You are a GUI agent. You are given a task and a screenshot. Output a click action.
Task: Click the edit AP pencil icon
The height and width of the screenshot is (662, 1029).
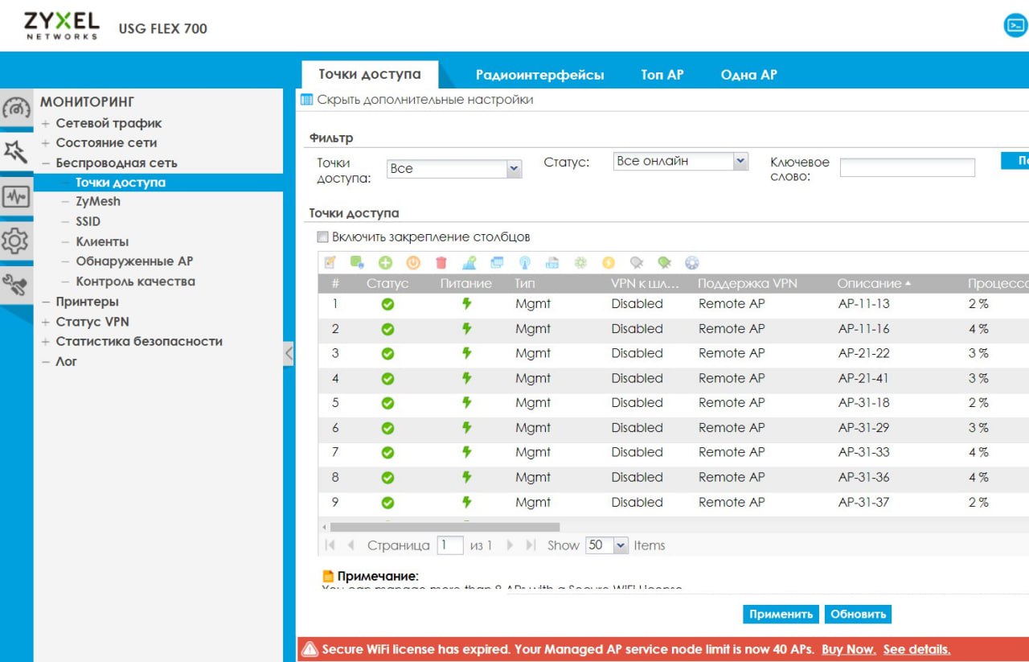click(330, 262)
